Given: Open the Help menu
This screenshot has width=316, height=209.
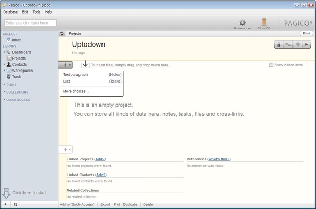Looking at the screenshot, I should 48,12.
